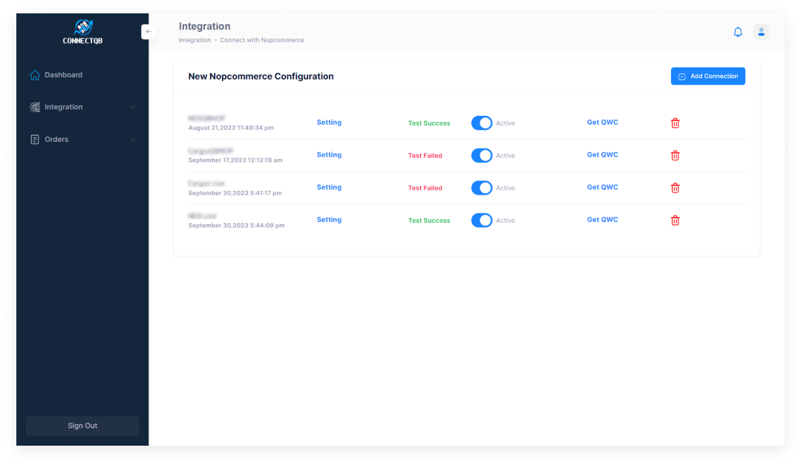The height and width of the screenshot is (465, 801).
Task: Select the 'September 17,2023 12:12:19 am' timestamp
Action: [x=235, y=160]
